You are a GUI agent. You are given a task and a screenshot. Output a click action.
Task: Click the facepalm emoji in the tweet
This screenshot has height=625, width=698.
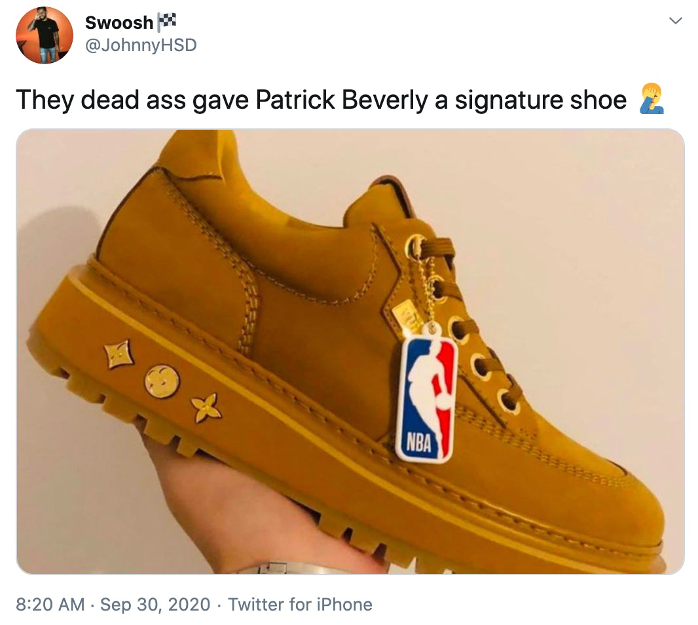pos(652,99)
